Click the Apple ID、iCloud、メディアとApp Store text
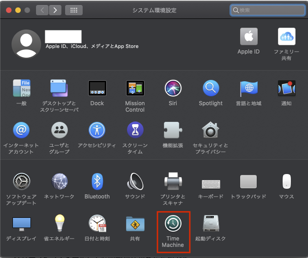 click(x=92, y=46)
